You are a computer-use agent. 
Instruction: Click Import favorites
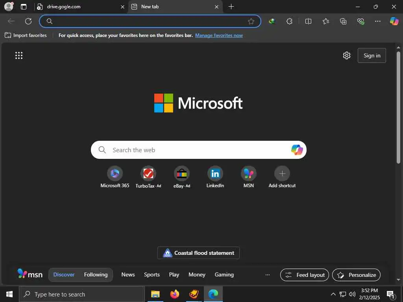[x=26, y=35]
